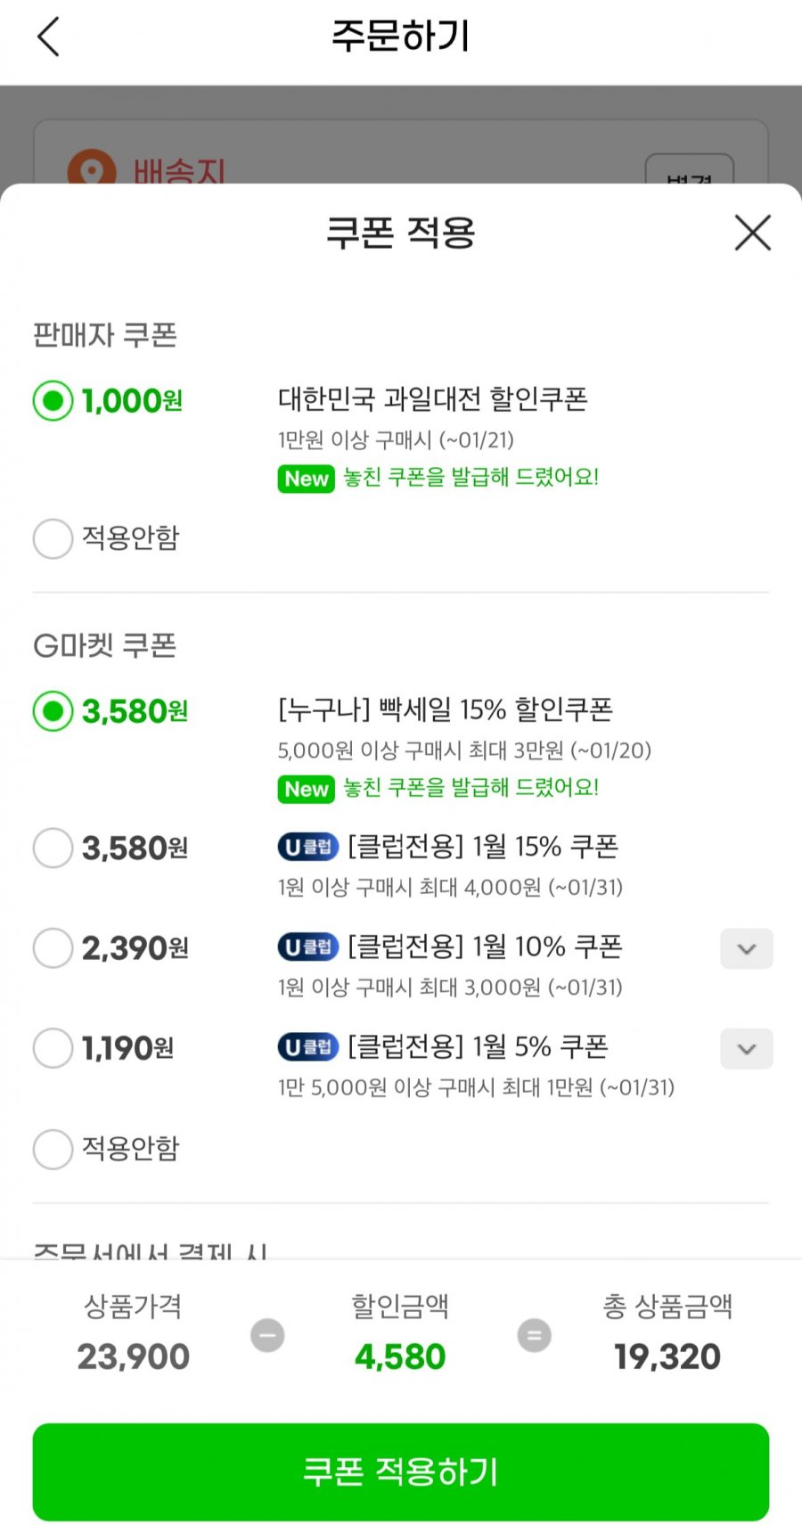Tap the New badge on 빡세일 coupon
Screen dimensions: 802x1525
[x=306, y=789]
